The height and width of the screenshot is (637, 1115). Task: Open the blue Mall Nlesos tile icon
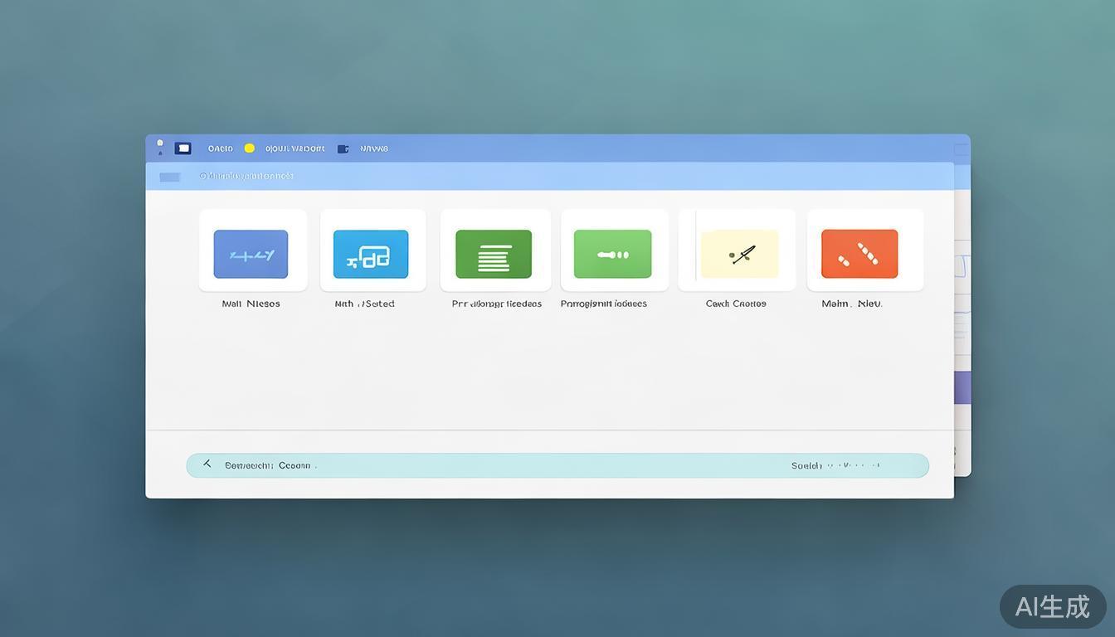click(251, 254)
